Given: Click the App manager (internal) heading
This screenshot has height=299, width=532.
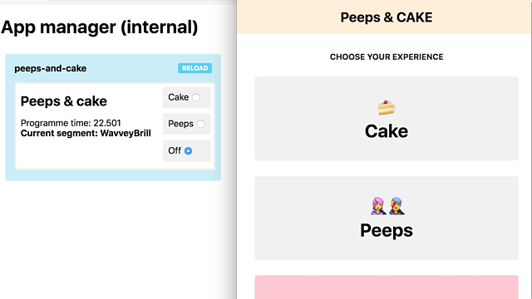Looking at the screenshot, I should click(100, 27).
